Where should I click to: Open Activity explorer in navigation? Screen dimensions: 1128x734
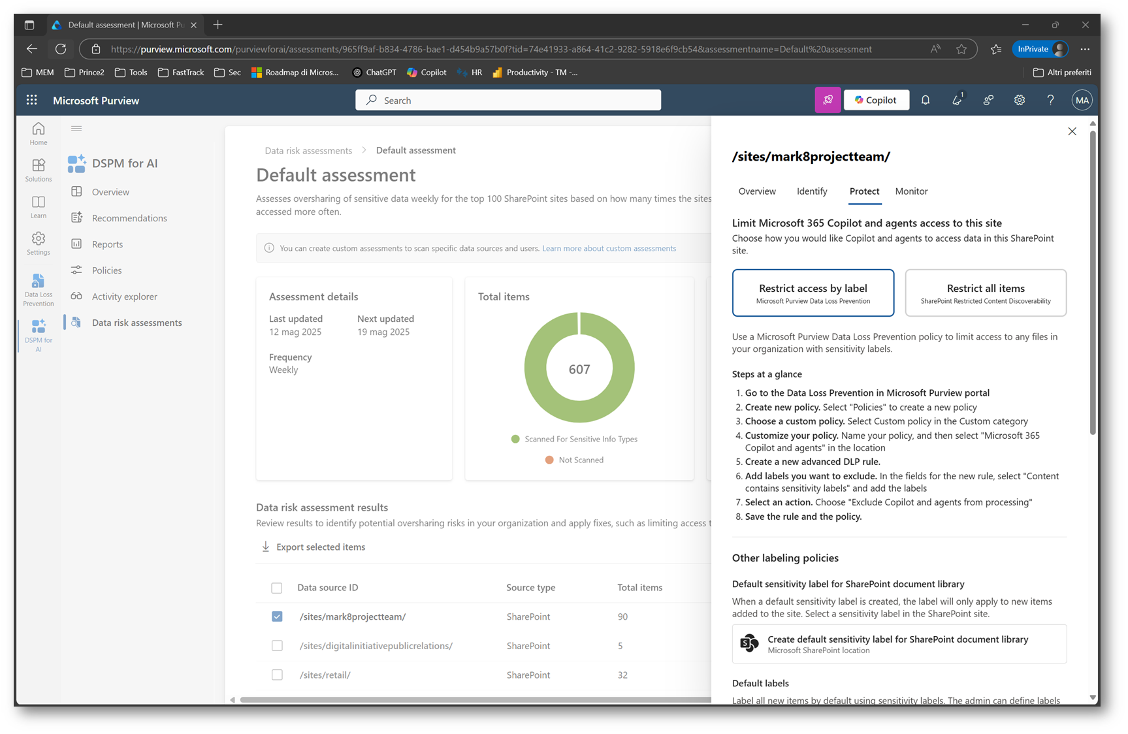tap(124, 296)
